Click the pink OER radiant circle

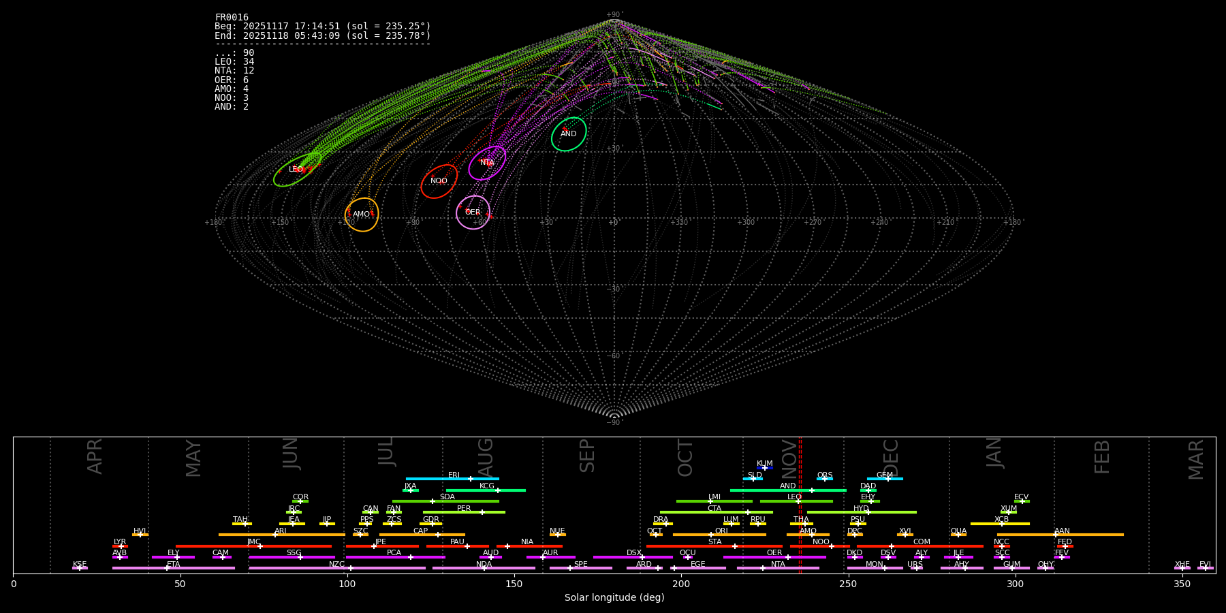tap(473, 213)
